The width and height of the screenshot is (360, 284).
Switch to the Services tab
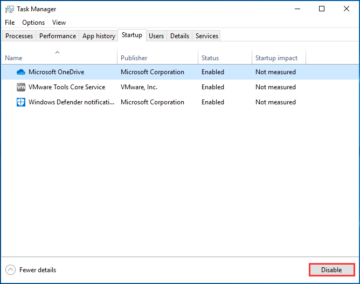(207, 36)
